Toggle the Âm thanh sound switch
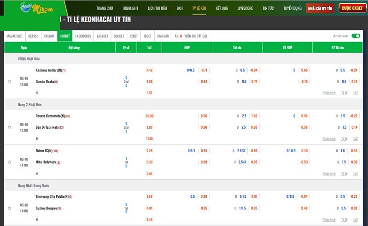Viewport: 368px width, 226px height. [x=355, y=36]
